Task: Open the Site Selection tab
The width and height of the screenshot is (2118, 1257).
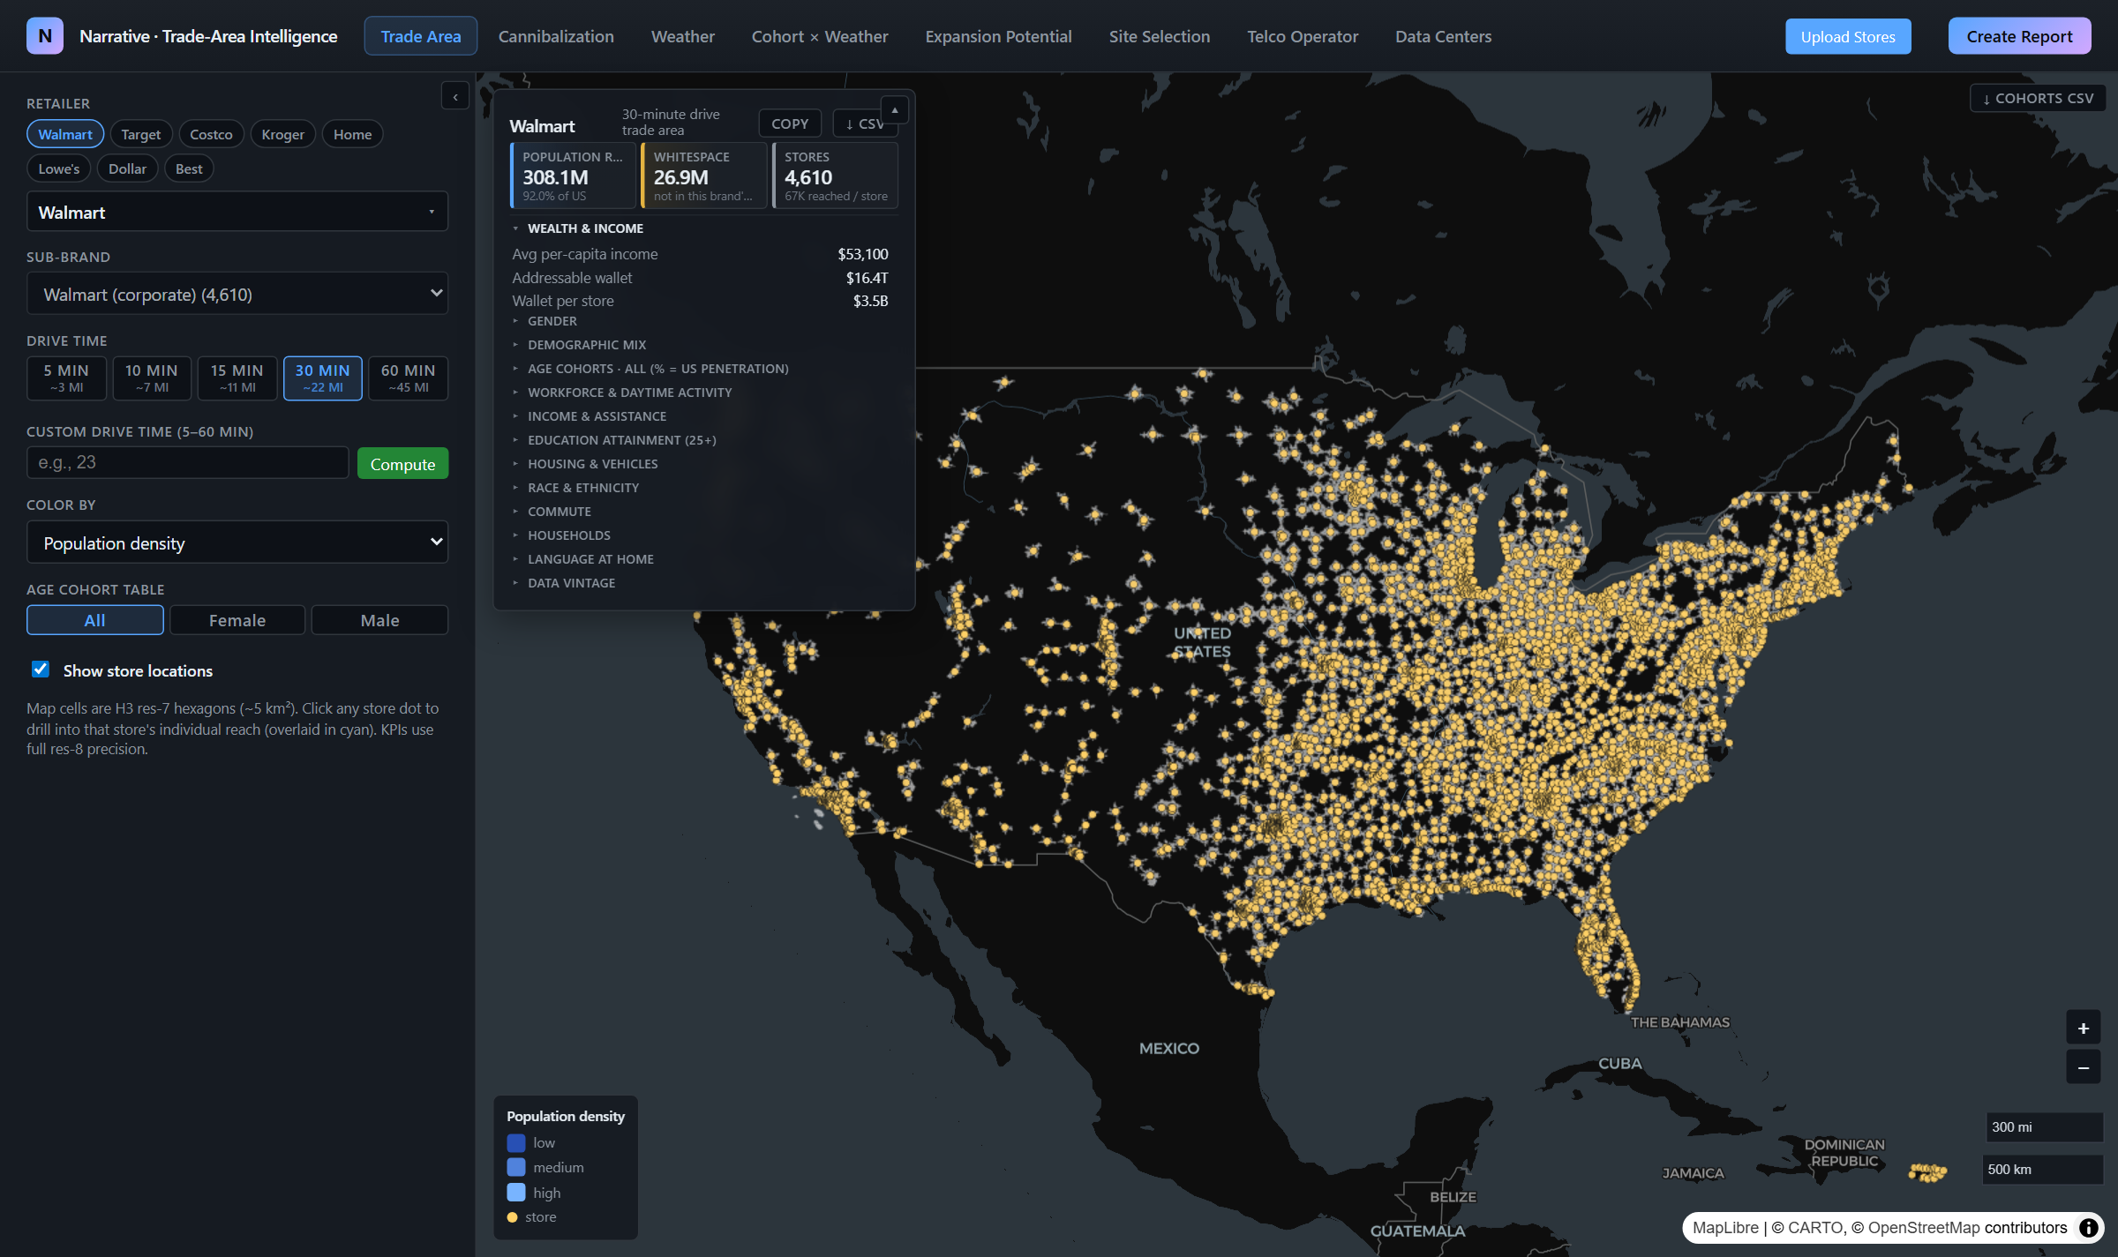Action: 1160,36
